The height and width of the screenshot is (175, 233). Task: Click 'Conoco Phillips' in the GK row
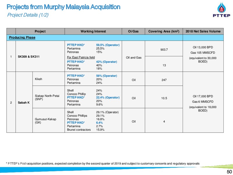77,116
